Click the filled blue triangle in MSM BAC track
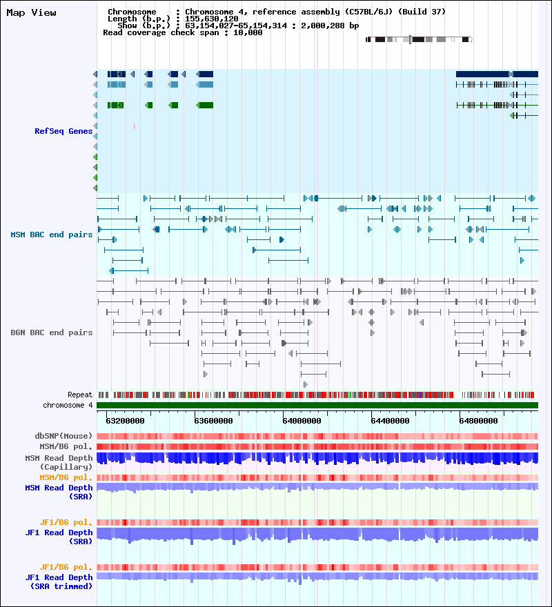 point(282,240)
